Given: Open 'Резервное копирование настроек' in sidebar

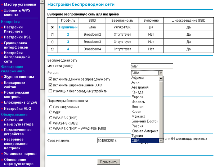Looking at the screenshot, I should click(x=16, y=144).
